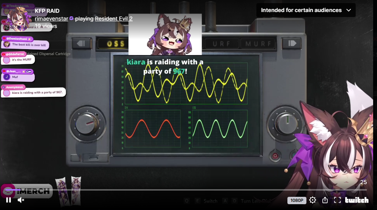Click 'The best kill is over kill' message
Image resolution: width=377 pixels, height=210 pixels.
[x=25, y=45]
